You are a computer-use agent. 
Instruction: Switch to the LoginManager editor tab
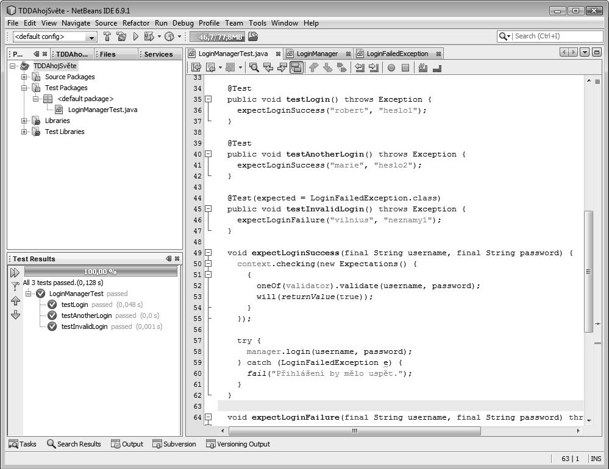coord(318,54)
